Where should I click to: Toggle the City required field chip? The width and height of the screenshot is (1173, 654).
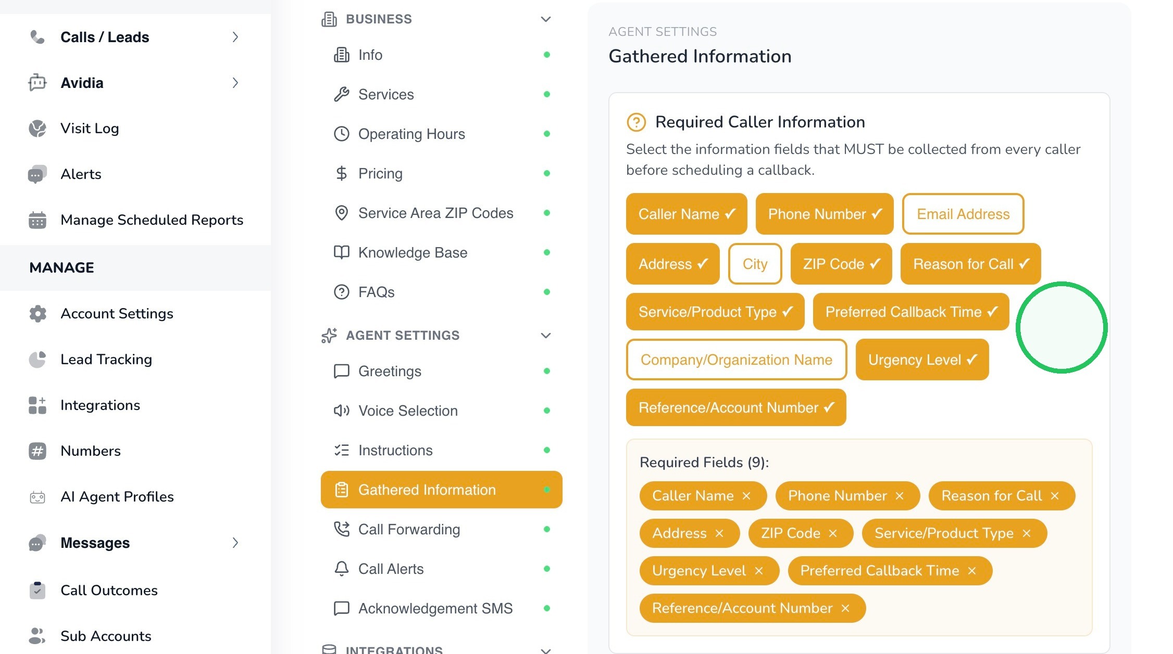point(755,264)
